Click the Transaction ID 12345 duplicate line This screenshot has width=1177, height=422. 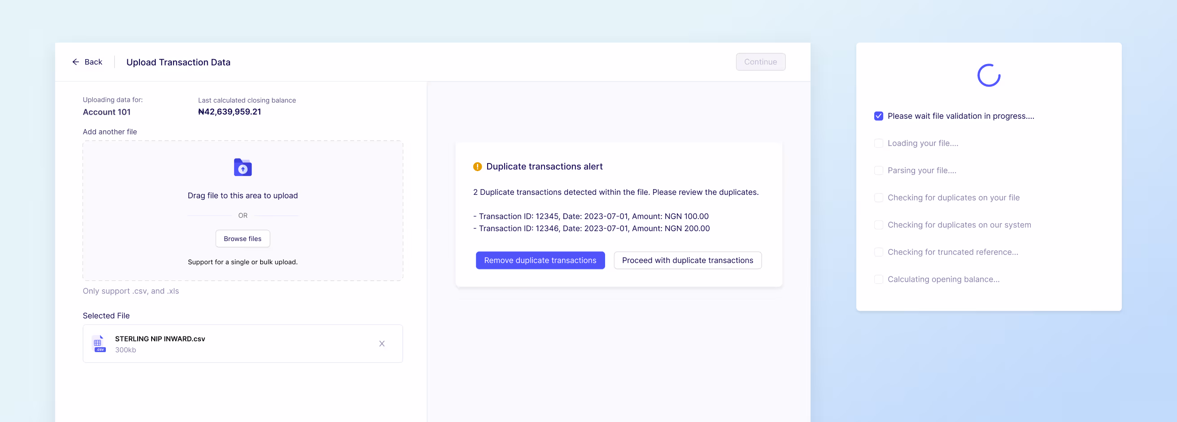[591, 216]
